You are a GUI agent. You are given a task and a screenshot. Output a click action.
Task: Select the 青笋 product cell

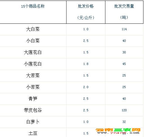click(33, 99)
